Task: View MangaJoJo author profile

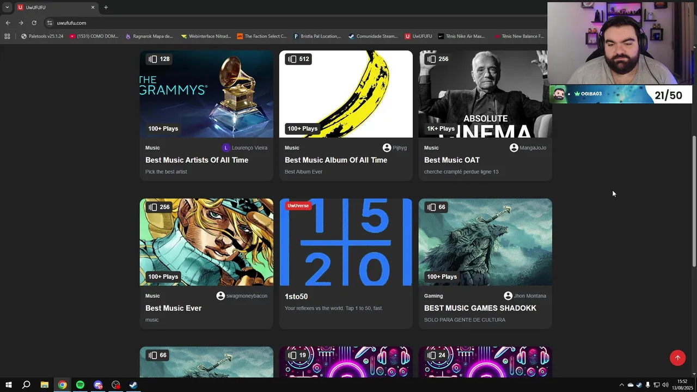Action: 528,148
